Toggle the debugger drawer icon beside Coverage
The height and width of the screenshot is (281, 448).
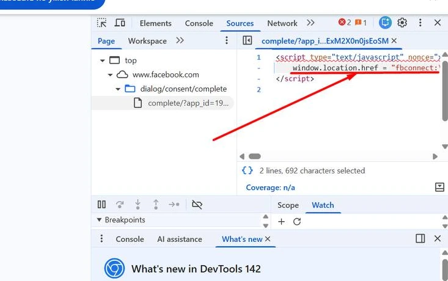pos(439,187)
